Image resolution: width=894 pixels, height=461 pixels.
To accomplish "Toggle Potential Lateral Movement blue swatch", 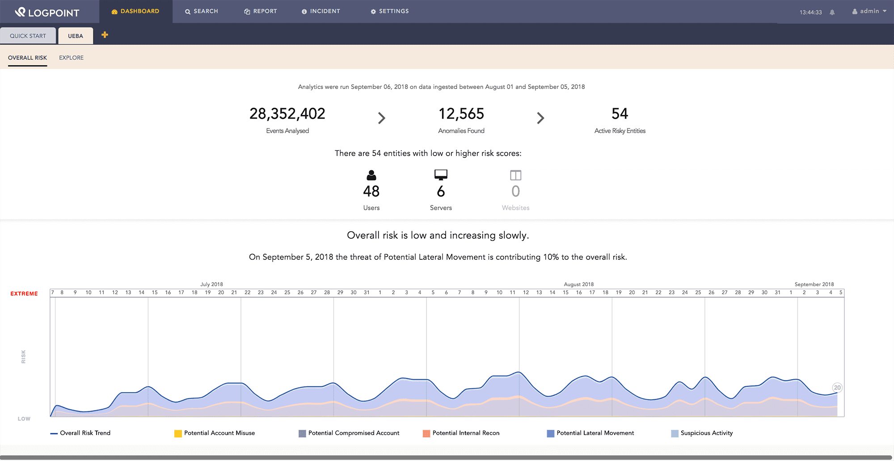I will coord(551,433).
